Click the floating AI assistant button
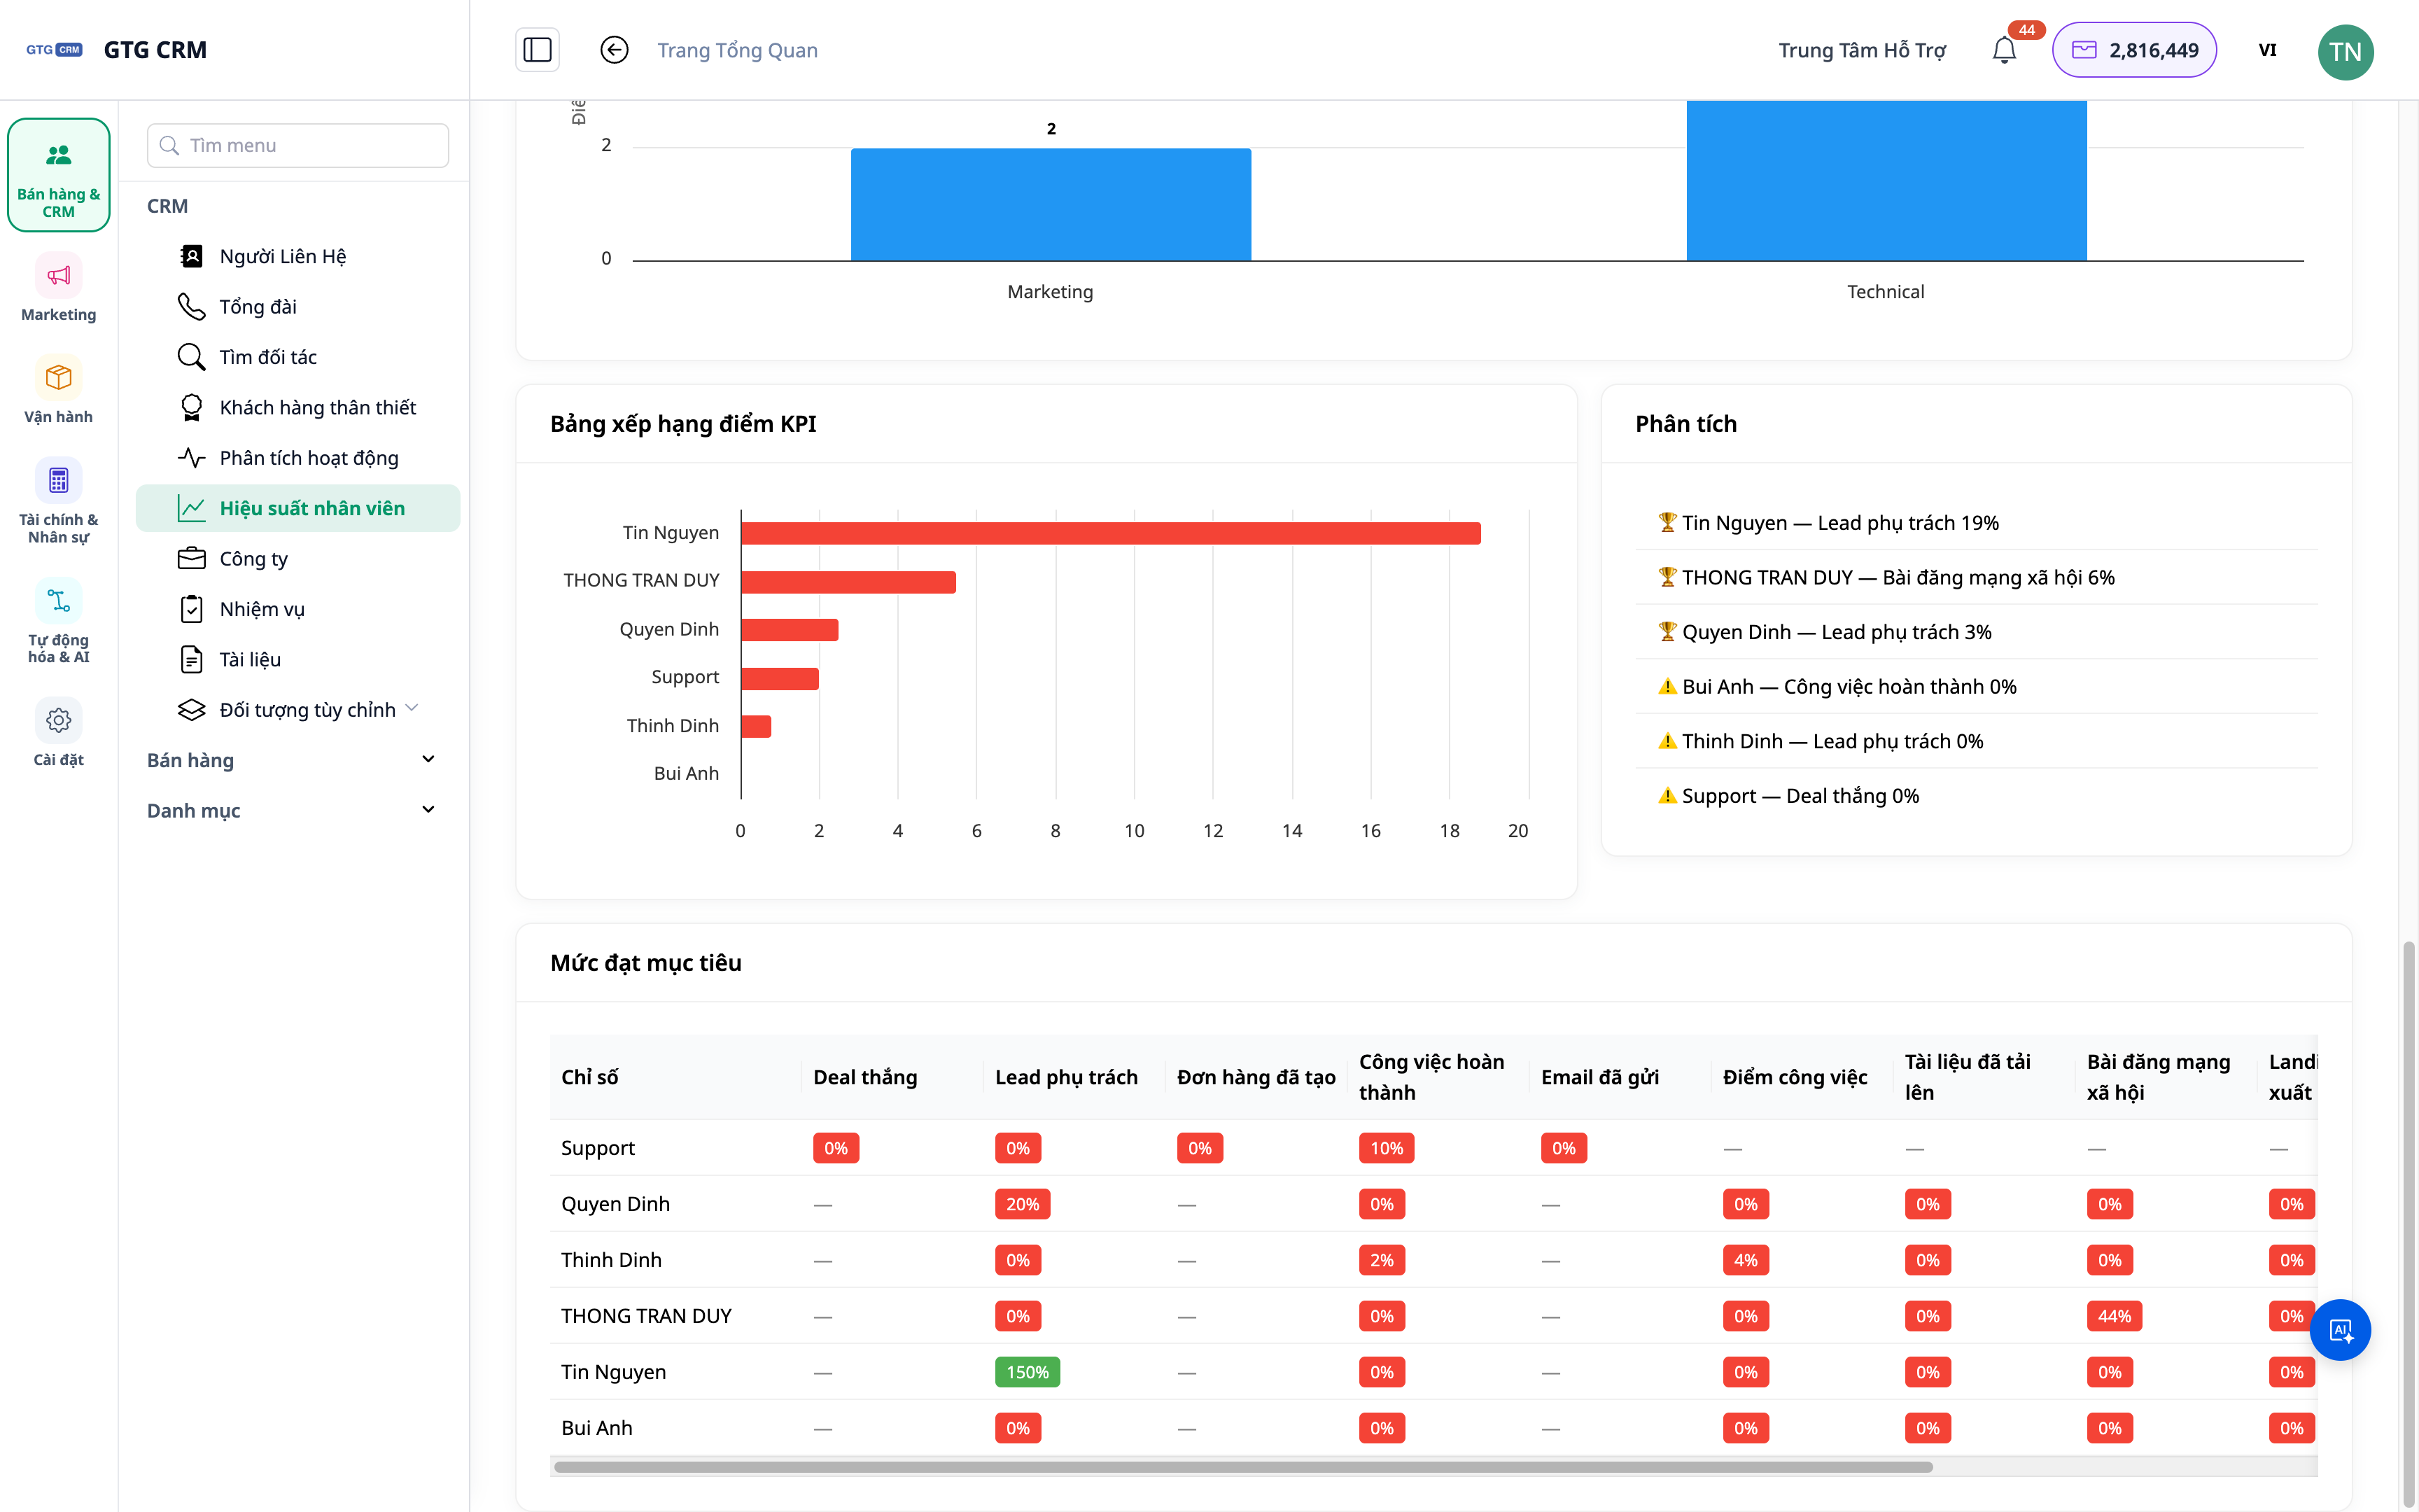 [2340, 1330]
